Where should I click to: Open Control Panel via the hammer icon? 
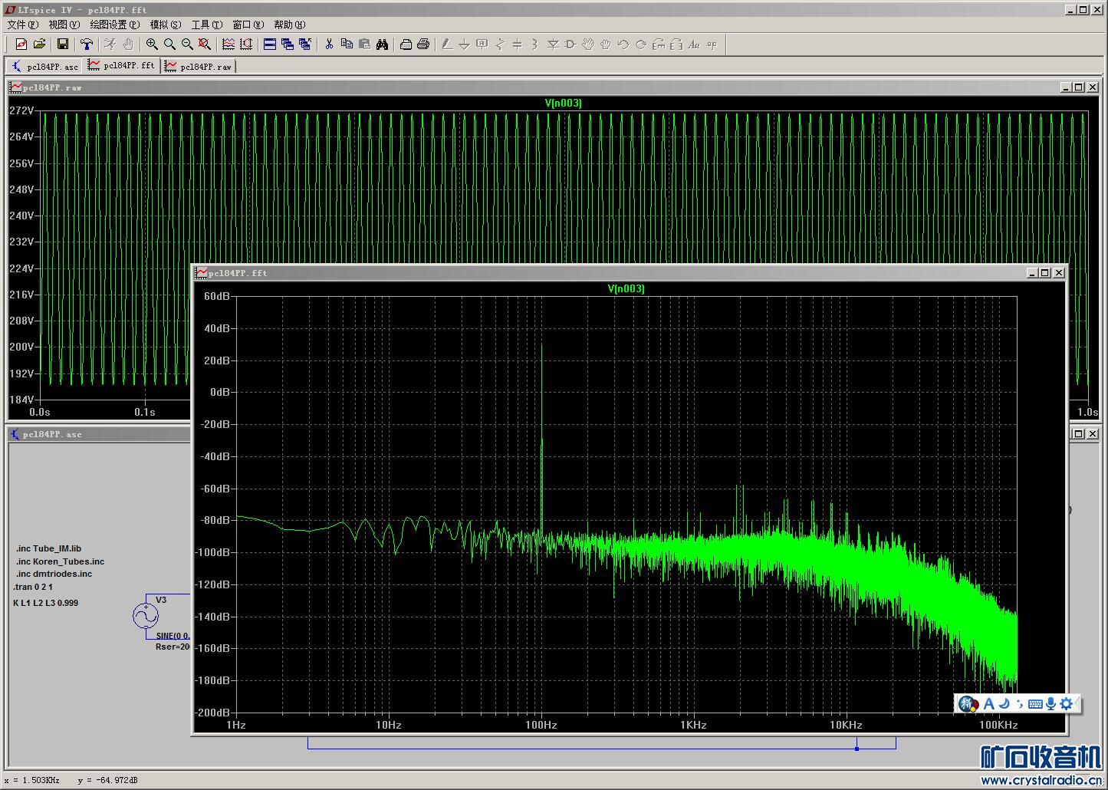click(x=87, y=44)
